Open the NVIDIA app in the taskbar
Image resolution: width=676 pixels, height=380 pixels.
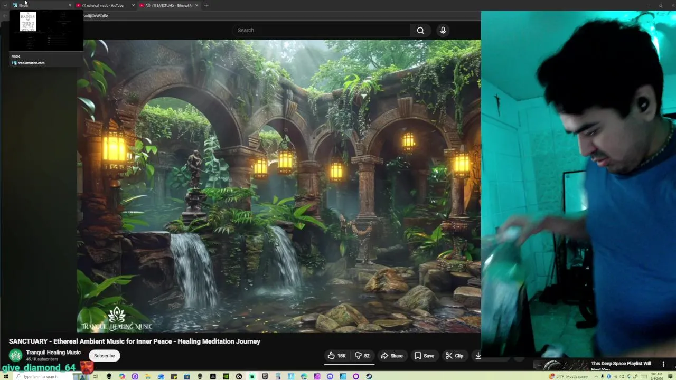click(226, 376)
